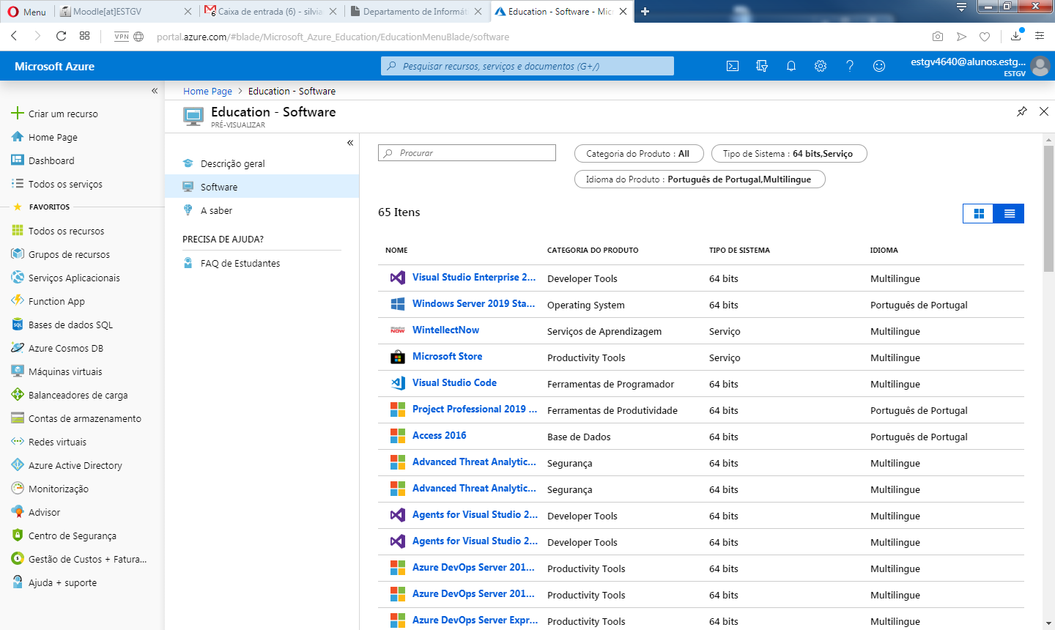Screen dimensions: 1055x630
Task: Click the Contas de armazenamento icon
Action: (x=18, y=418)
